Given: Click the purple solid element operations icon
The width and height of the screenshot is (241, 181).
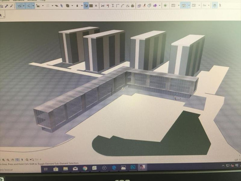Looking at the screenshot, I should coord(155,6).
